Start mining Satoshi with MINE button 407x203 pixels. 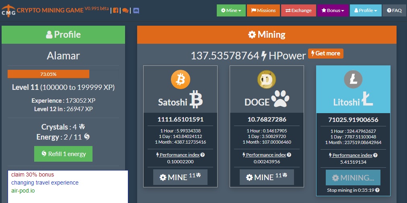pyautogui.click(x=180, y=177)
